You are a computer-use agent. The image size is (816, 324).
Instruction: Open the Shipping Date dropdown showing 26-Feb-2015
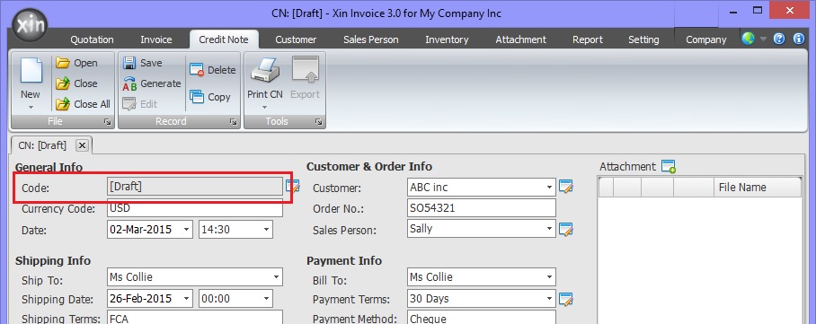pos(186,299)
